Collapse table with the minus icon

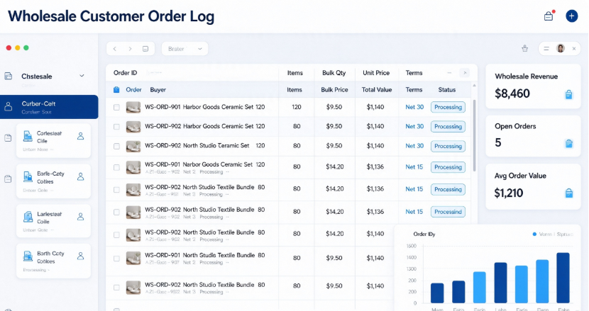449,73
